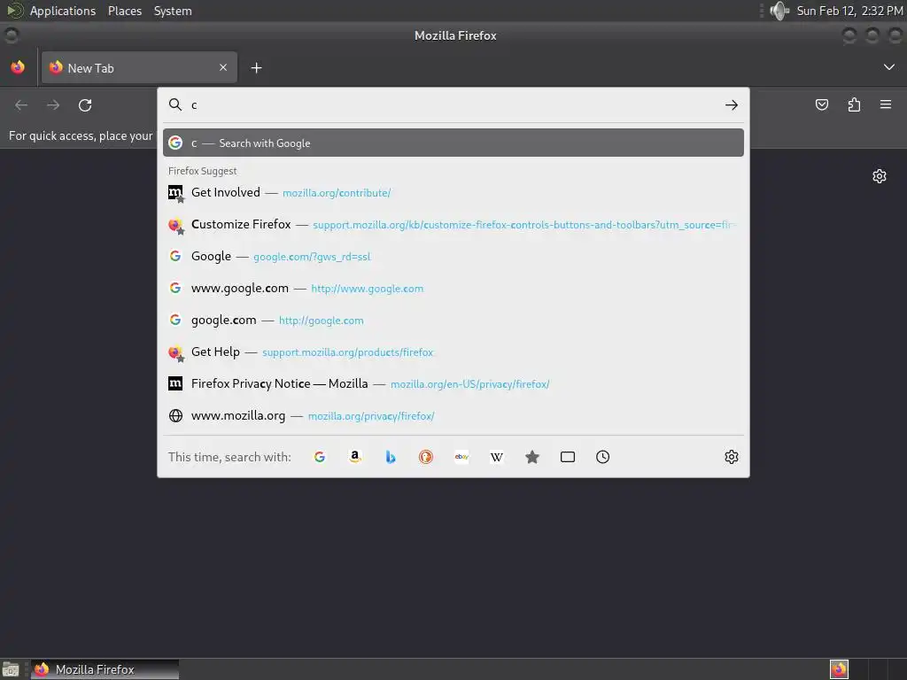Open www.google.com suggestion
Image resolution: width=907 pixels, height=680 pixels.
(x=453, y=288)
